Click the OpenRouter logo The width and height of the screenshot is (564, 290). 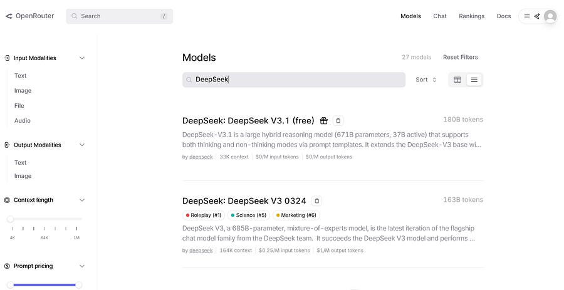[x=30, y=16]
